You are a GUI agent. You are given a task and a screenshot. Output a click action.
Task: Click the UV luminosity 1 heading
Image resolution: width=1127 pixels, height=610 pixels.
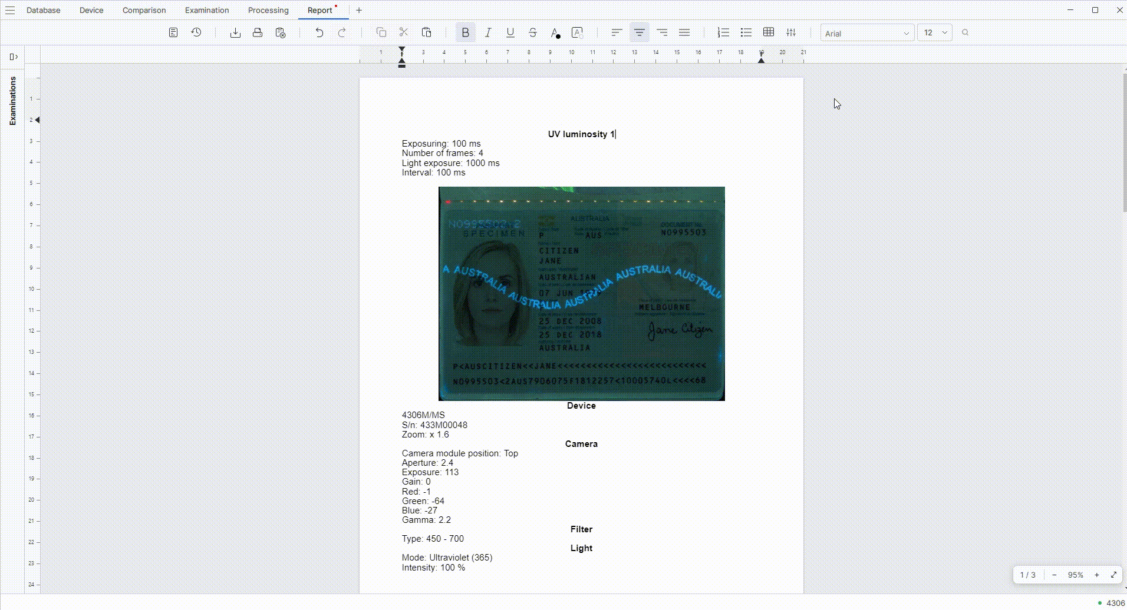tap(581, 134)
